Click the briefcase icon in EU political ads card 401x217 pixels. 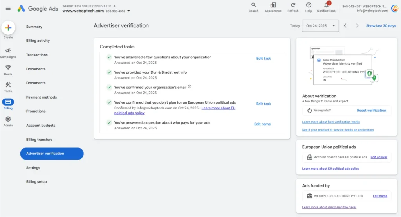[x=309, y=157]
